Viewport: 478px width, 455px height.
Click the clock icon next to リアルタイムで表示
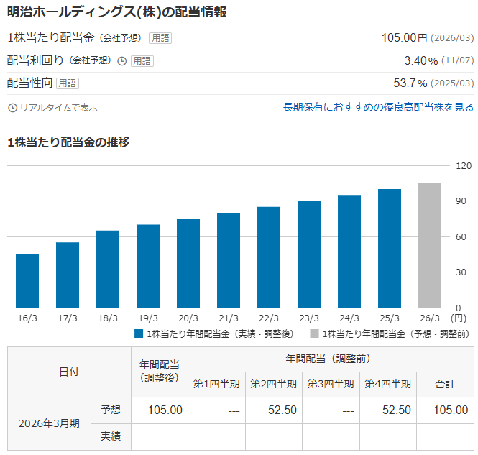pyautogui.click(x=12, y=108)
